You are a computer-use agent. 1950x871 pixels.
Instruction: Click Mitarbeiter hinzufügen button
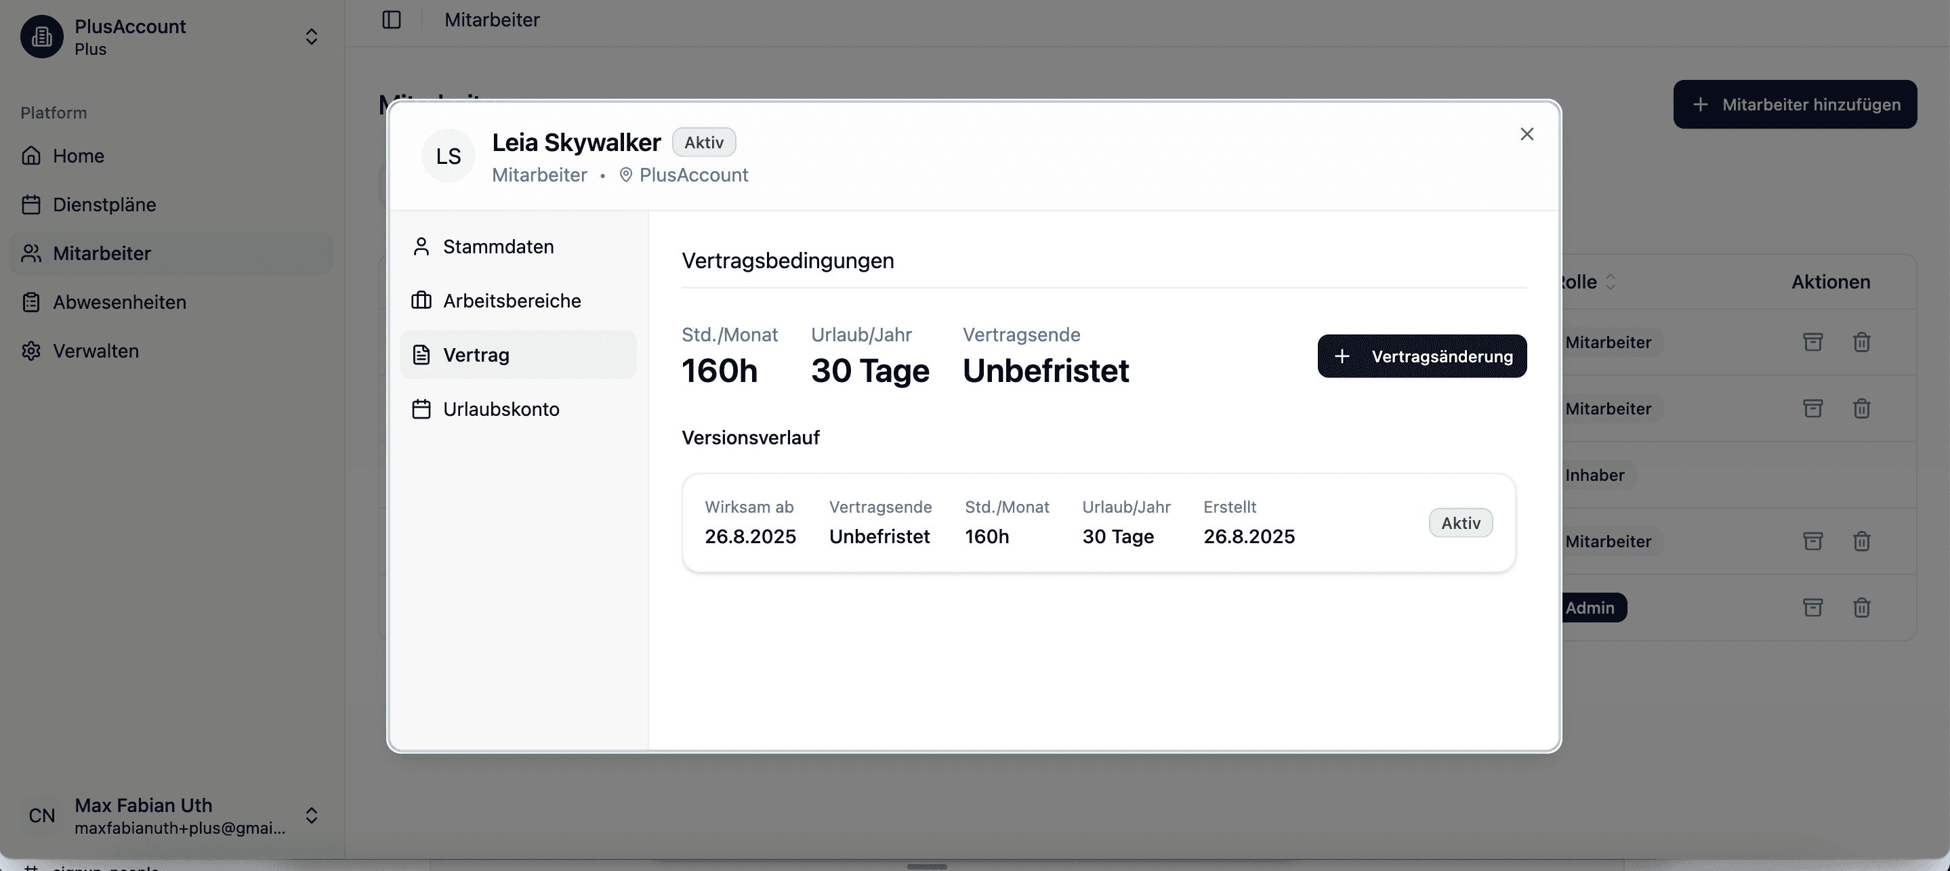(1794, 104)
